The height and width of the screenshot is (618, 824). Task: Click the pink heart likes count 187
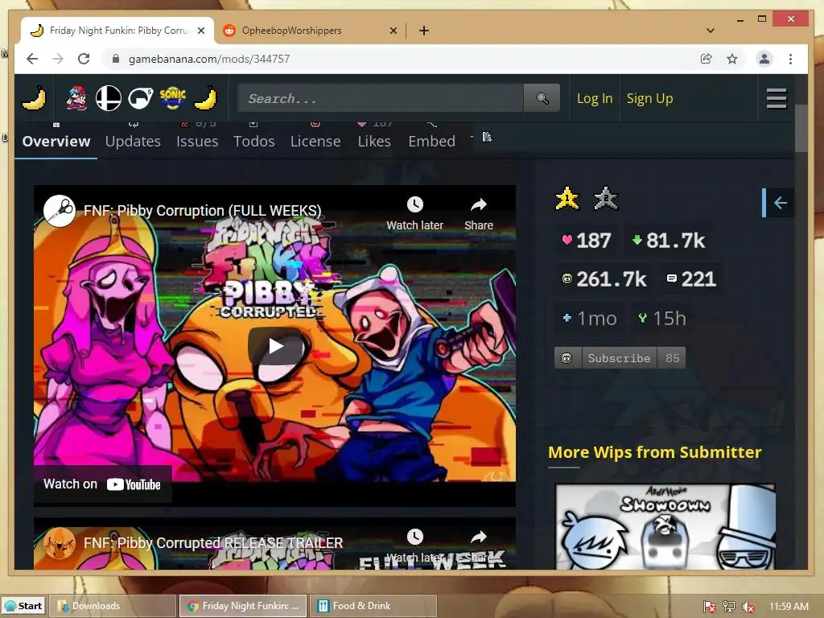[587, 241]
